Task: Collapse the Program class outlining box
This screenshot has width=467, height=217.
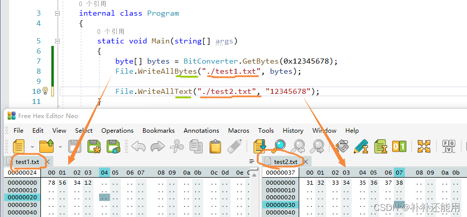Action: coord(58,14)
